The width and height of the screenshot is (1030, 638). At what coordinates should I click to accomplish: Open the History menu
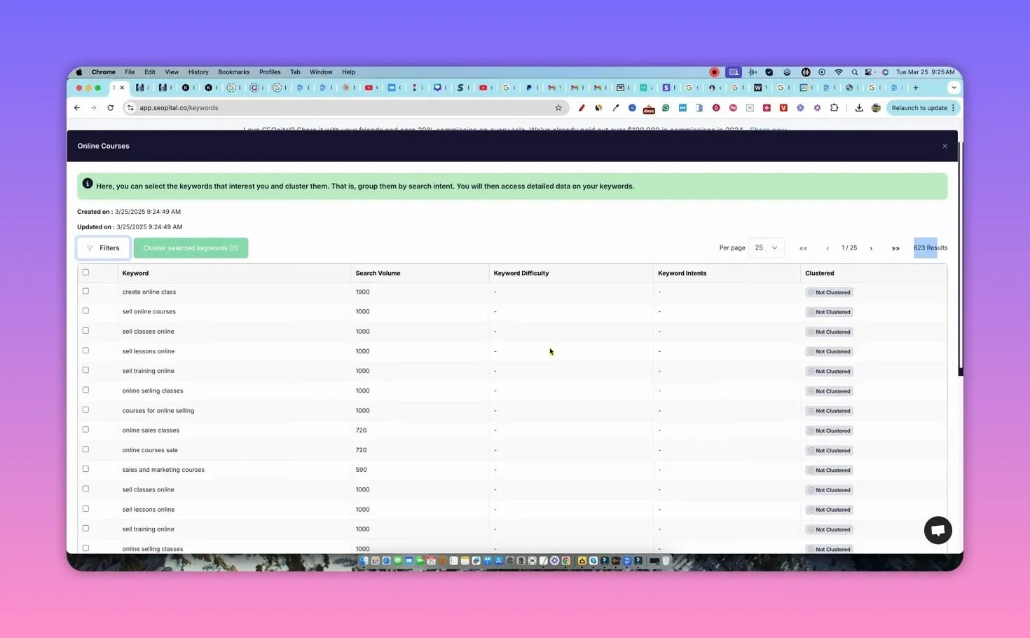pyautogui.click(x=198, y=72)
